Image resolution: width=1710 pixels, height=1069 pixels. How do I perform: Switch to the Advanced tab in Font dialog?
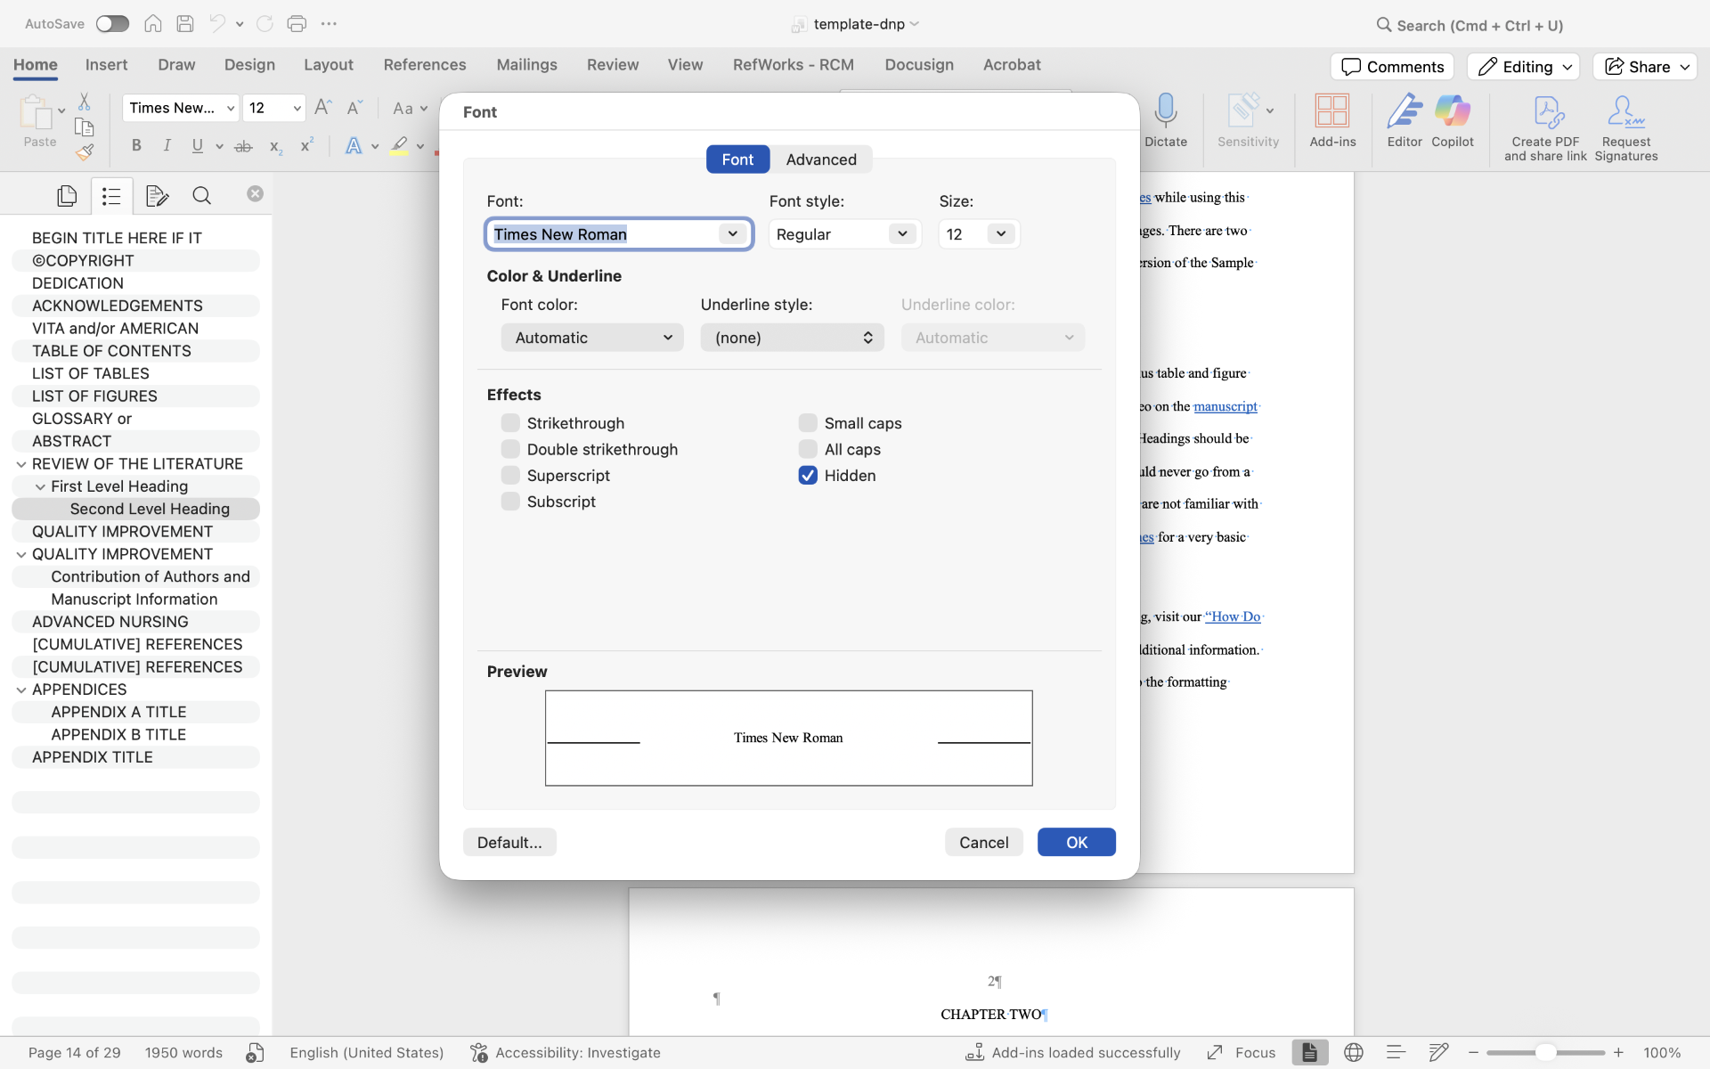[821, 159]
